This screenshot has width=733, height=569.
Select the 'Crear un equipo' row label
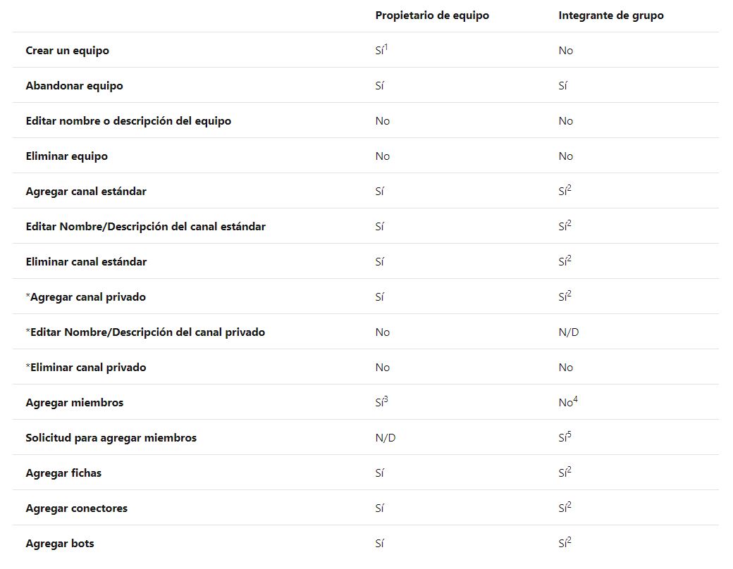68,51
